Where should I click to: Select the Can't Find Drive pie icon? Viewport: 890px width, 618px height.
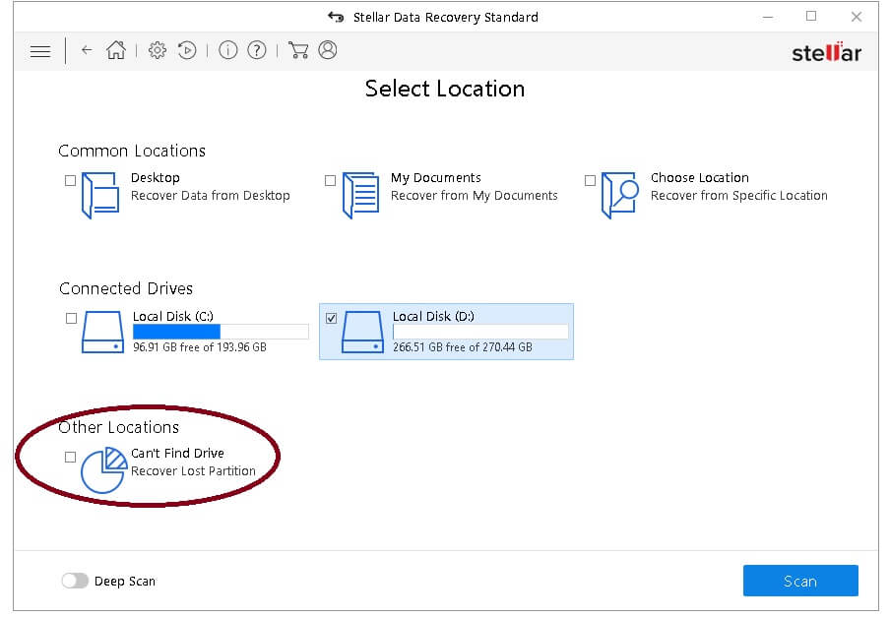[x=104, y=469]
